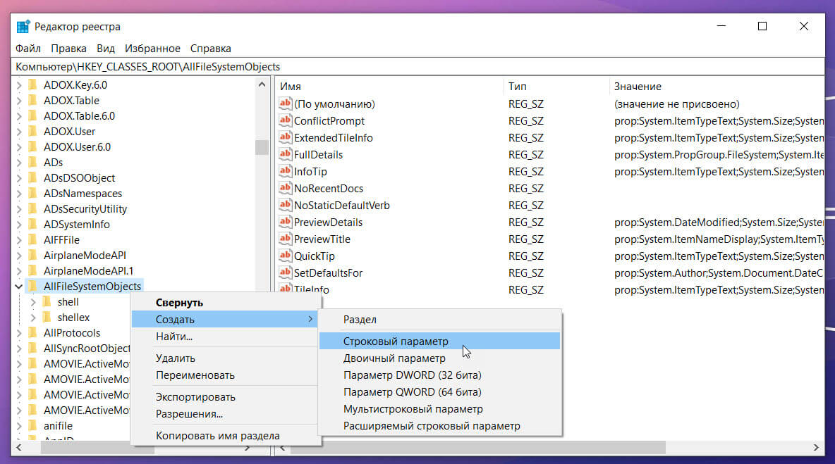Expand the ADOX.Table key chevron

point(18,101)
